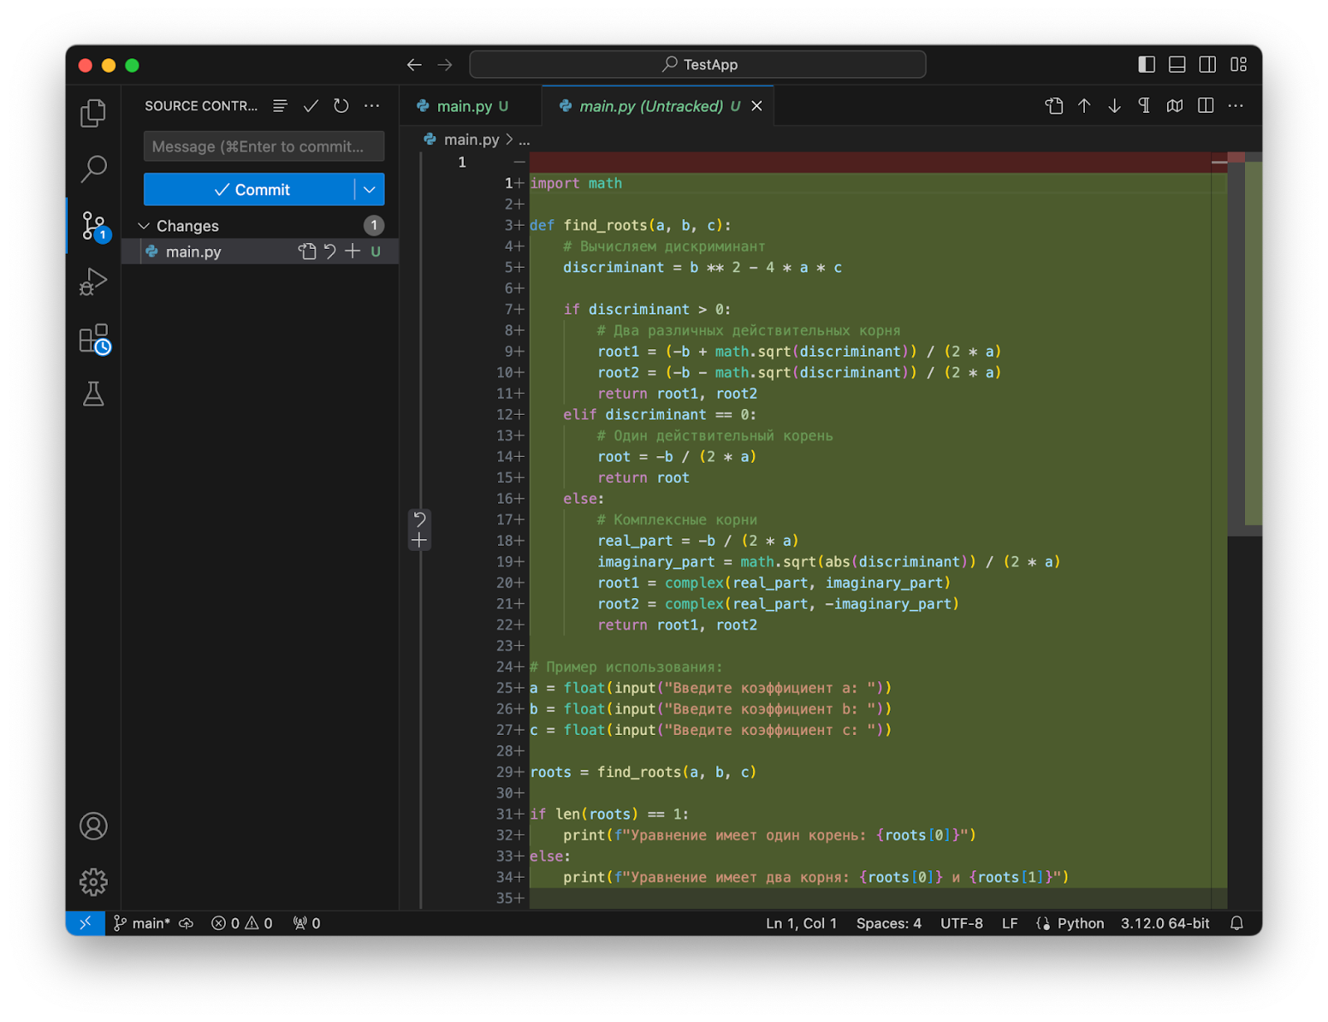Go back with the left arrow

tap(414, 65)
